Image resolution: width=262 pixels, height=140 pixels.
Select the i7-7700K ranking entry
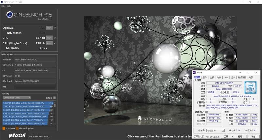[x=28, y=120]
